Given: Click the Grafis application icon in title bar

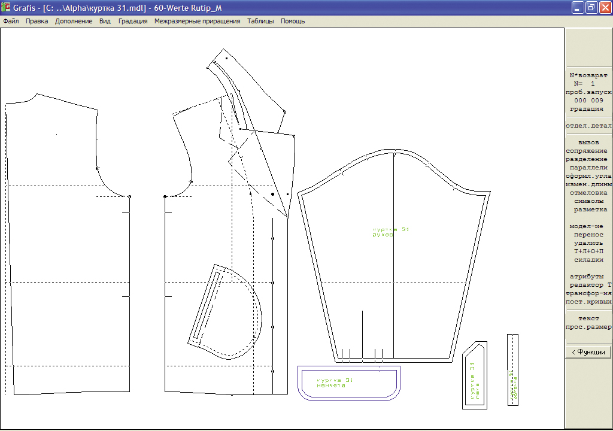Looking at the screenshot, I should pyautogui.click(x=7, y=8).
